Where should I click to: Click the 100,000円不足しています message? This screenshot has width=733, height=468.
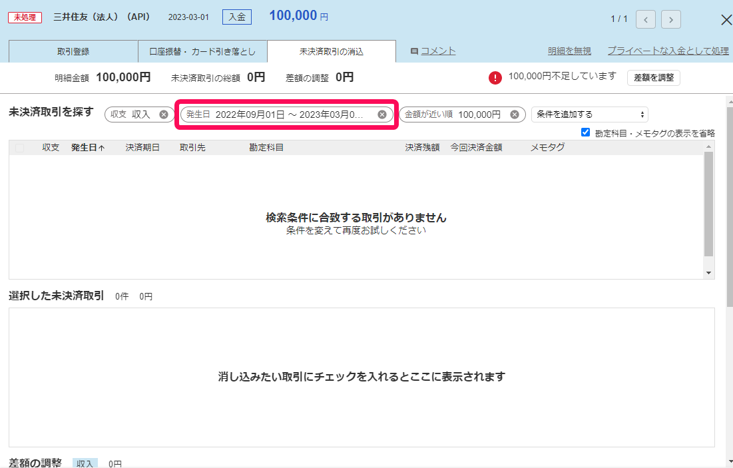(563, 76)
